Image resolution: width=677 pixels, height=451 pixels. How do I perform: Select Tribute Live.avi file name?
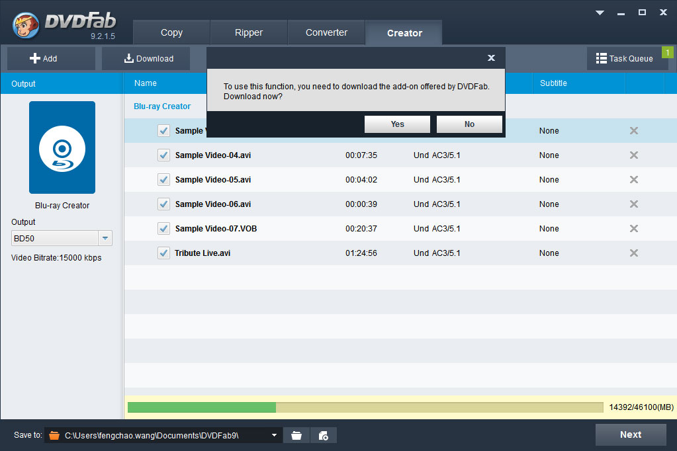pyautogui.click(x=203, y=253)
